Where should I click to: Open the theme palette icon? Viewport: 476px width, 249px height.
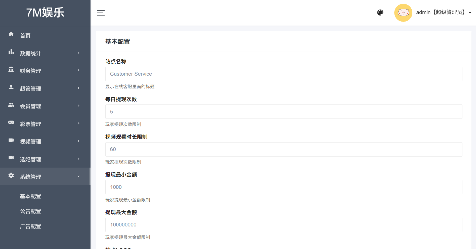coord(380,13)
